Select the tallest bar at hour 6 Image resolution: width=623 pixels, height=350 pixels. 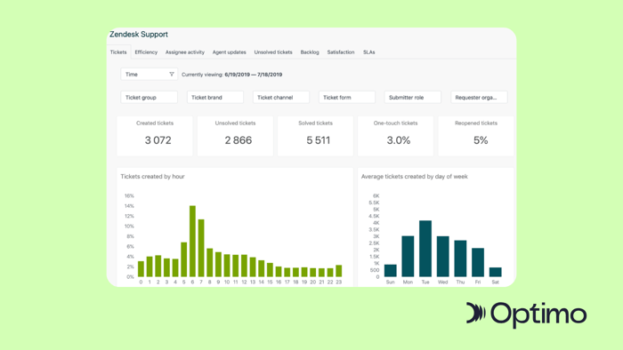click(x=192, y=241)
